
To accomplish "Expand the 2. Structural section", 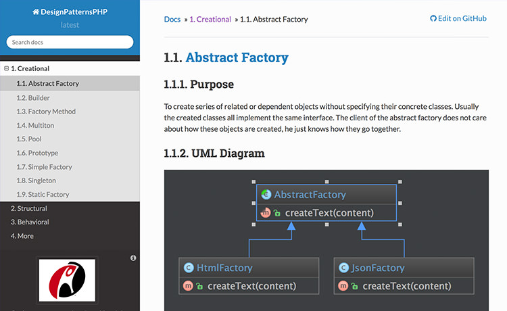I will 28,208.
